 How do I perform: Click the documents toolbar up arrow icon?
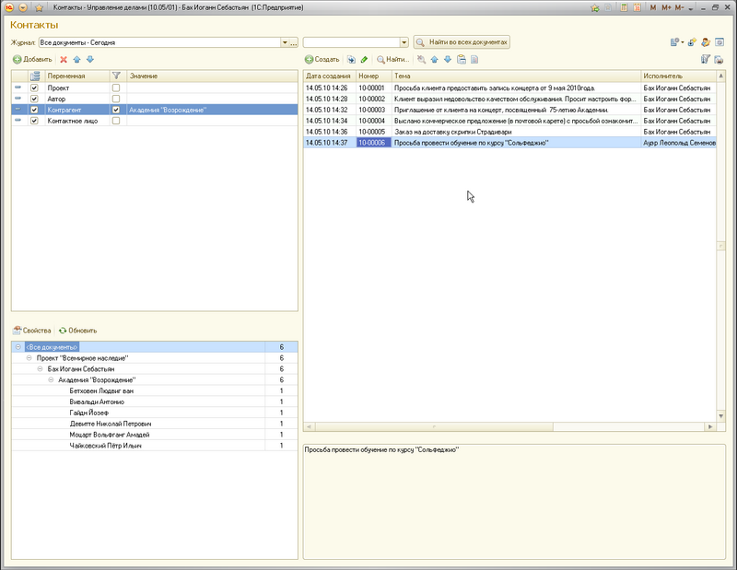[434, 59]
